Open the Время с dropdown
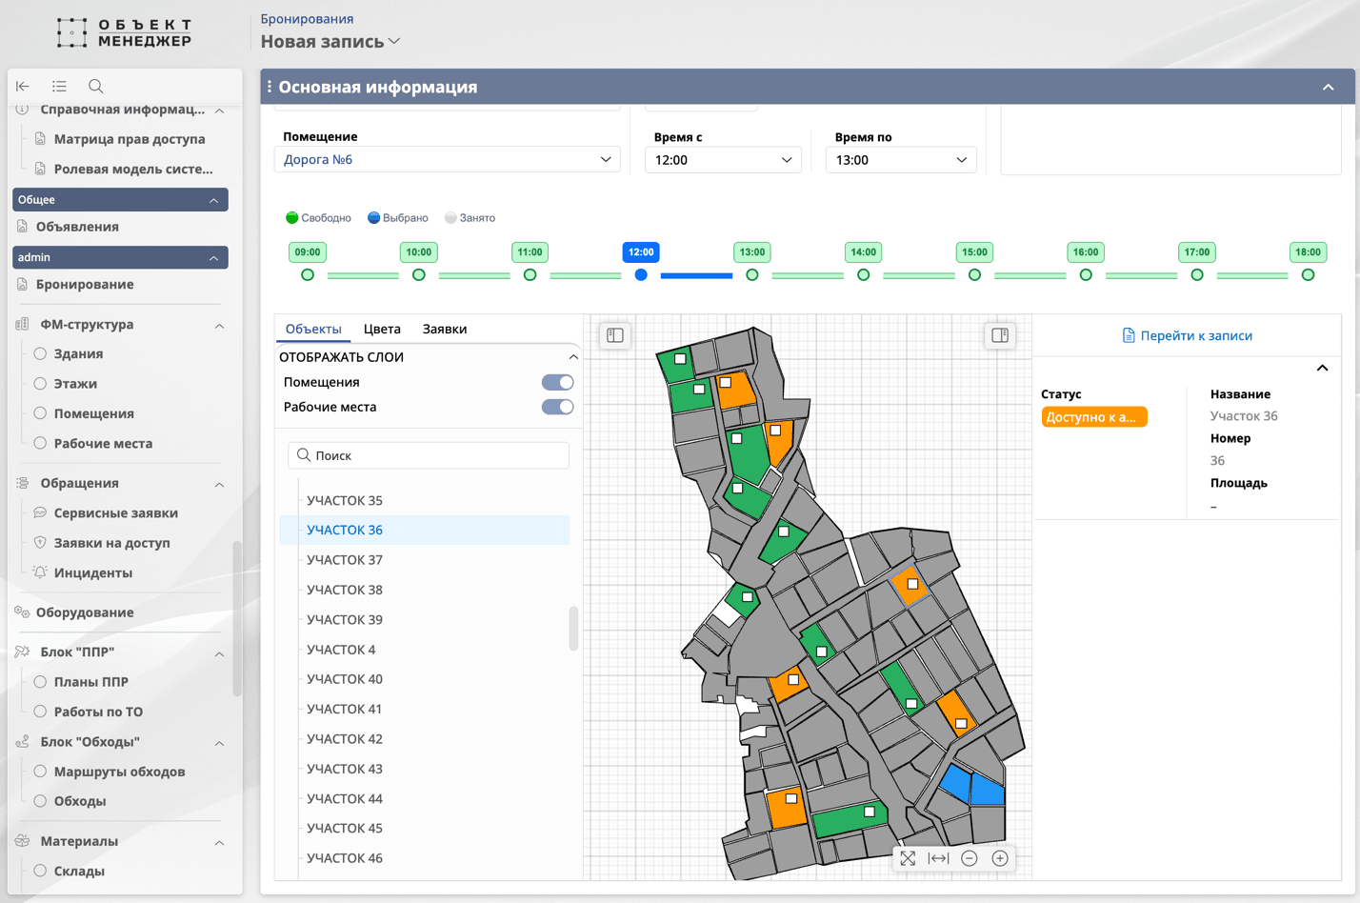 (x=723, y=160)
